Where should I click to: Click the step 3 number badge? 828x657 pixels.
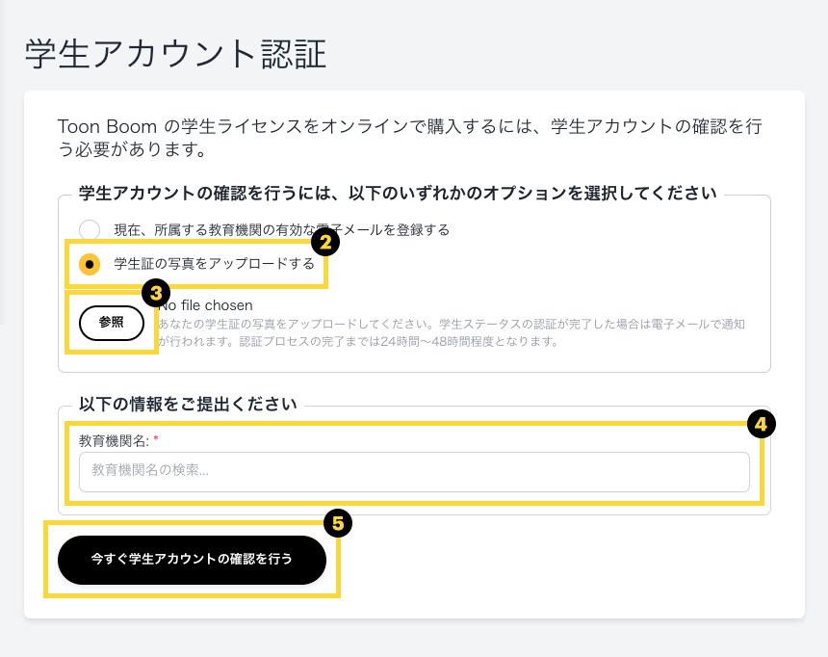tap(156, 292)
